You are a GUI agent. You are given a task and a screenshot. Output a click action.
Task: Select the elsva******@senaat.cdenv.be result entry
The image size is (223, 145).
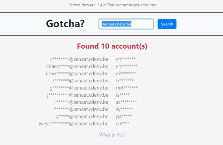pos(77,73)
